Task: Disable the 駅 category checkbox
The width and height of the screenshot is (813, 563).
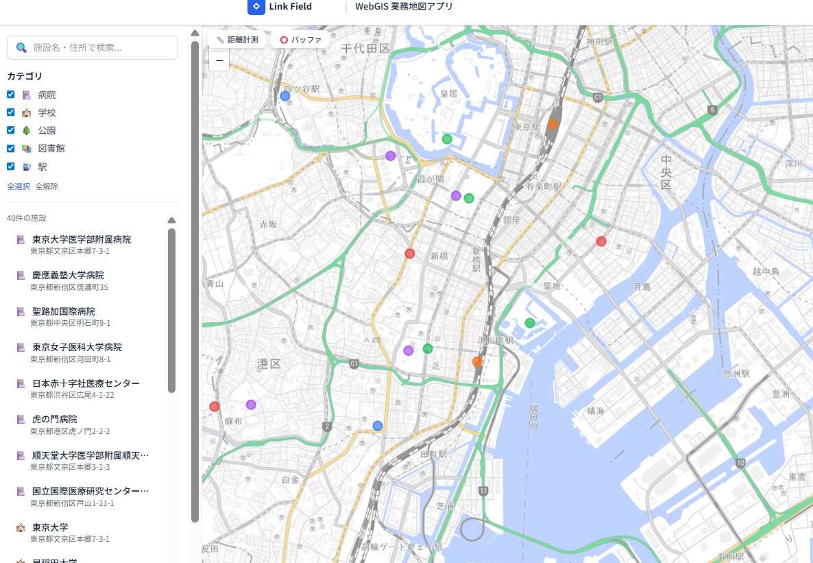Action: pyautogui.click(x=10, y=166)
